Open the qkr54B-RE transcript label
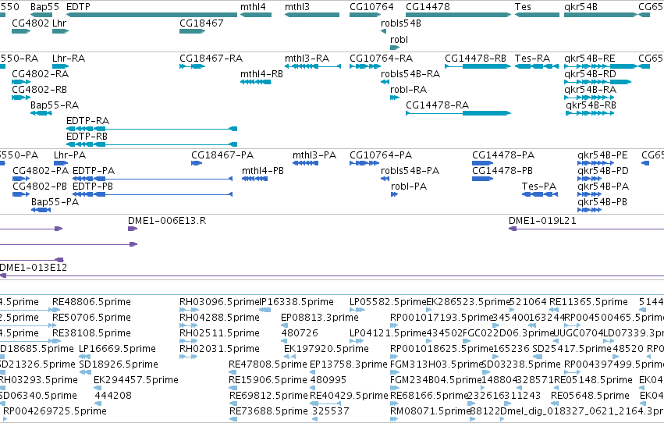 point(589,59)
